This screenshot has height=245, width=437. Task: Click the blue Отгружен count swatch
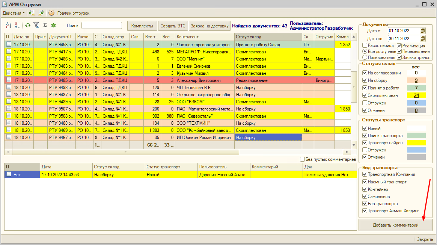(x=416, y=103)
